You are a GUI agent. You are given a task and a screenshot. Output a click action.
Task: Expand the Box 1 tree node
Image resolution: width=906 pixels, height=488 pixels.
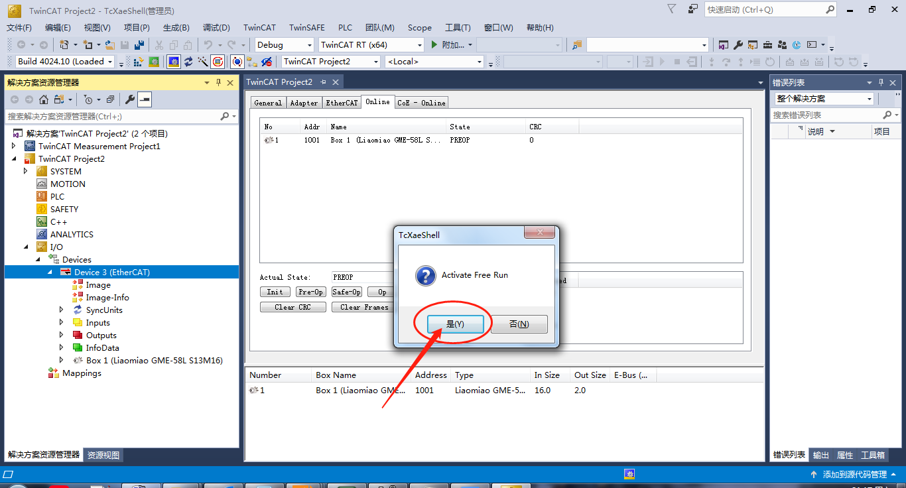62,360
